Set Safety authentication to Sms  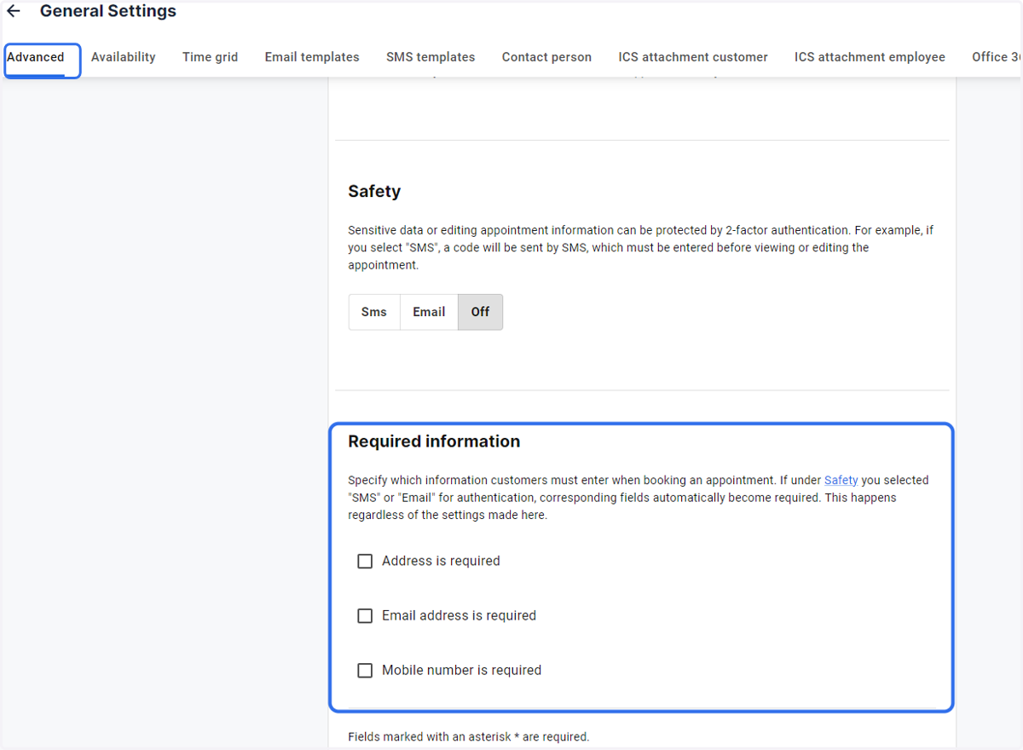374,312
